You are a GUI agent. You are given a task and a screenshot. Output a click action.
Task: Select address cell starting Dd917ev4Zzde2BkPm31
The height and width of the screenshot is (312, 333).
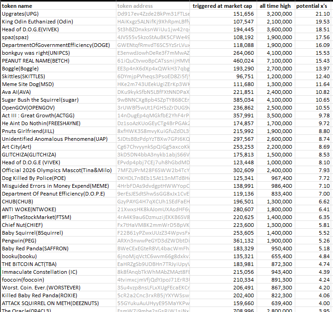153,14
